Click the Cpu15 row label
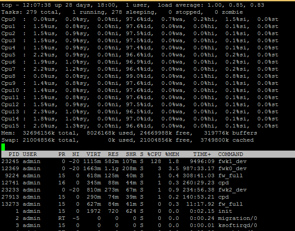 10,126
